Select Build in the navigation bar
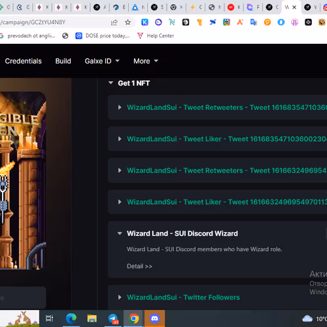The image size is (327, 327). (63, 61)
